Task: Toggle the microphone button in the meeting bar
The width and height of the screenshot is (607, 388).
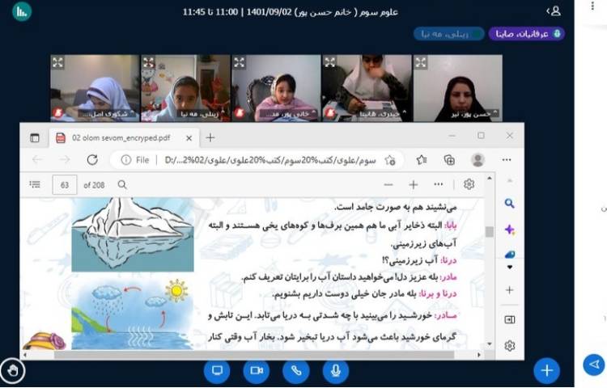Action: 334,370
